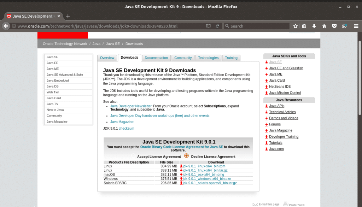Save page to Pocket
The image size is (362, 207).
[334, 26]
